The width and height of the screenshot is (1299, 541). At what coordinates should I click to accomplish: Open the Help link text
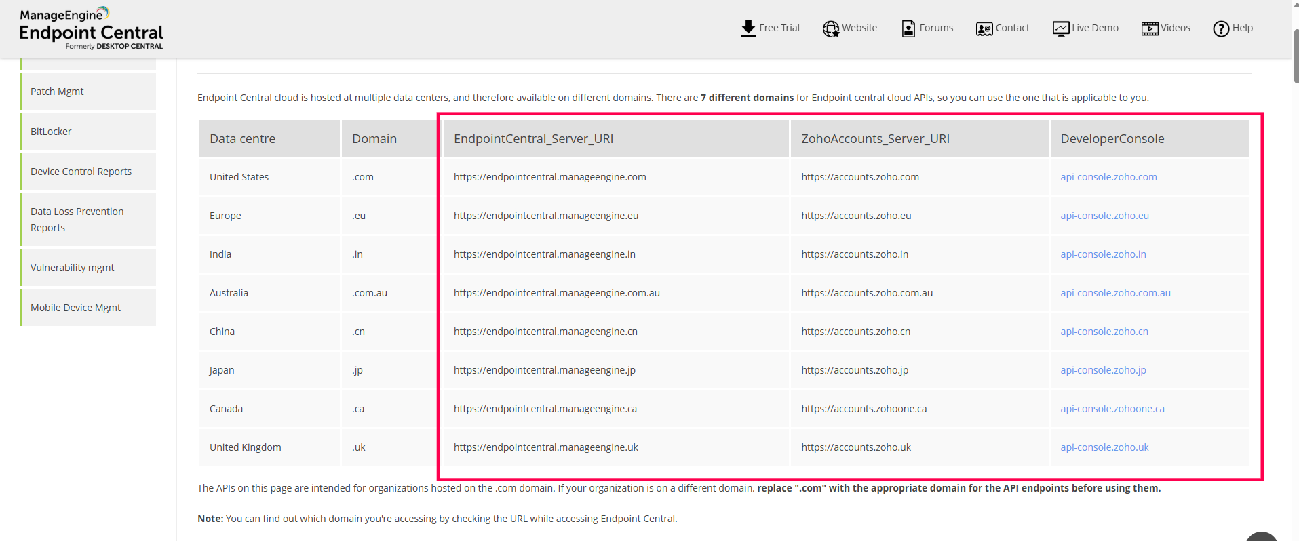1243,28
